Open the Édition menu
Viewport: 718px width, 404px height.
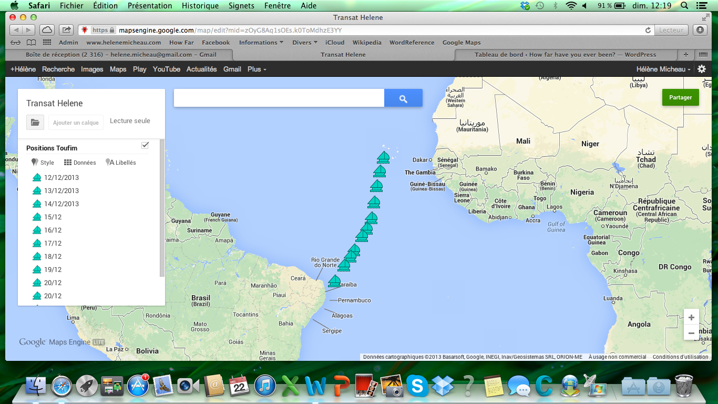[x=106, y=6]
